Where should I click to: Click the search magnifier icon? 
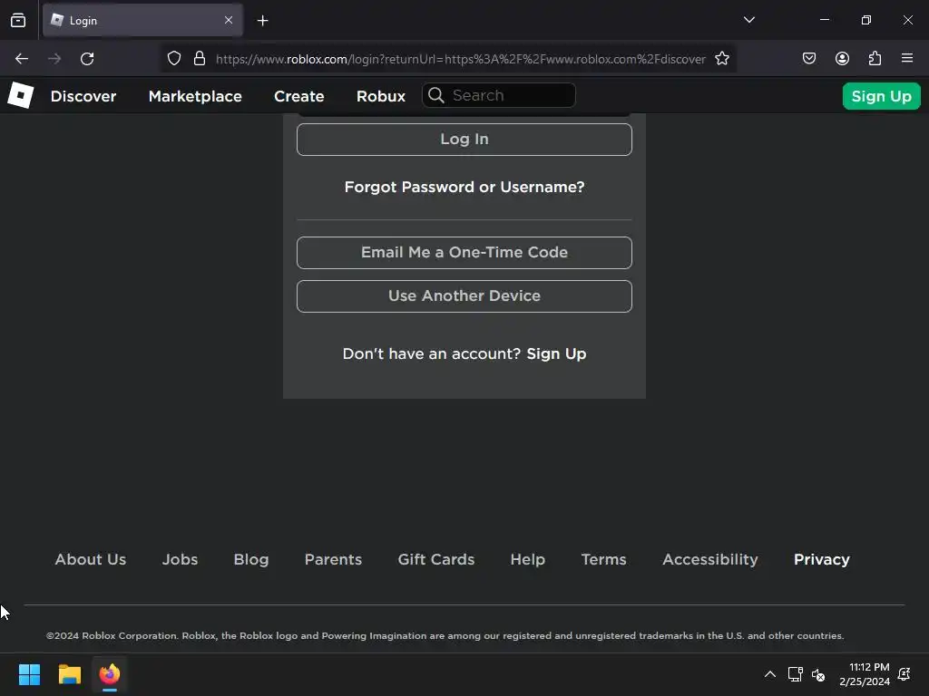pyautogui.click(x=436, y=95)
